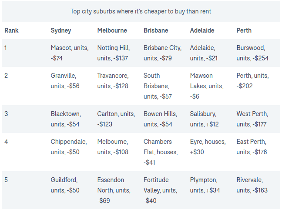282x209 pixels.
Task: Click the Rank column header
Action: (12, 31)
